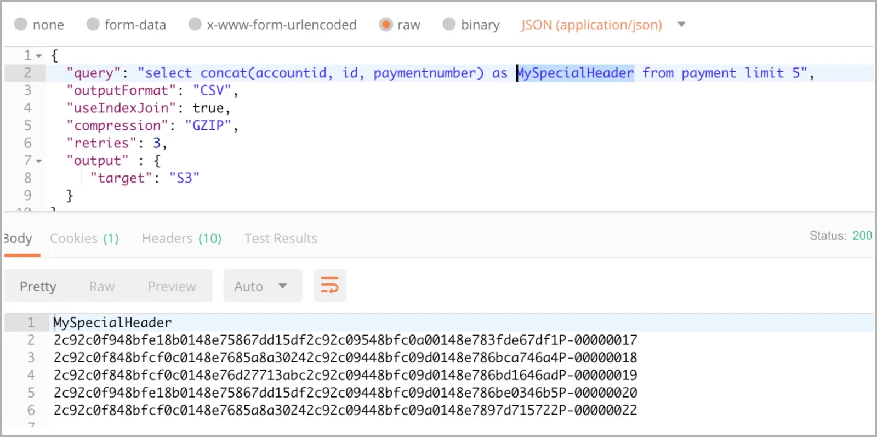Click response row ending P-00000018
This screenshot has width=877, height=437.
(345, 357)
